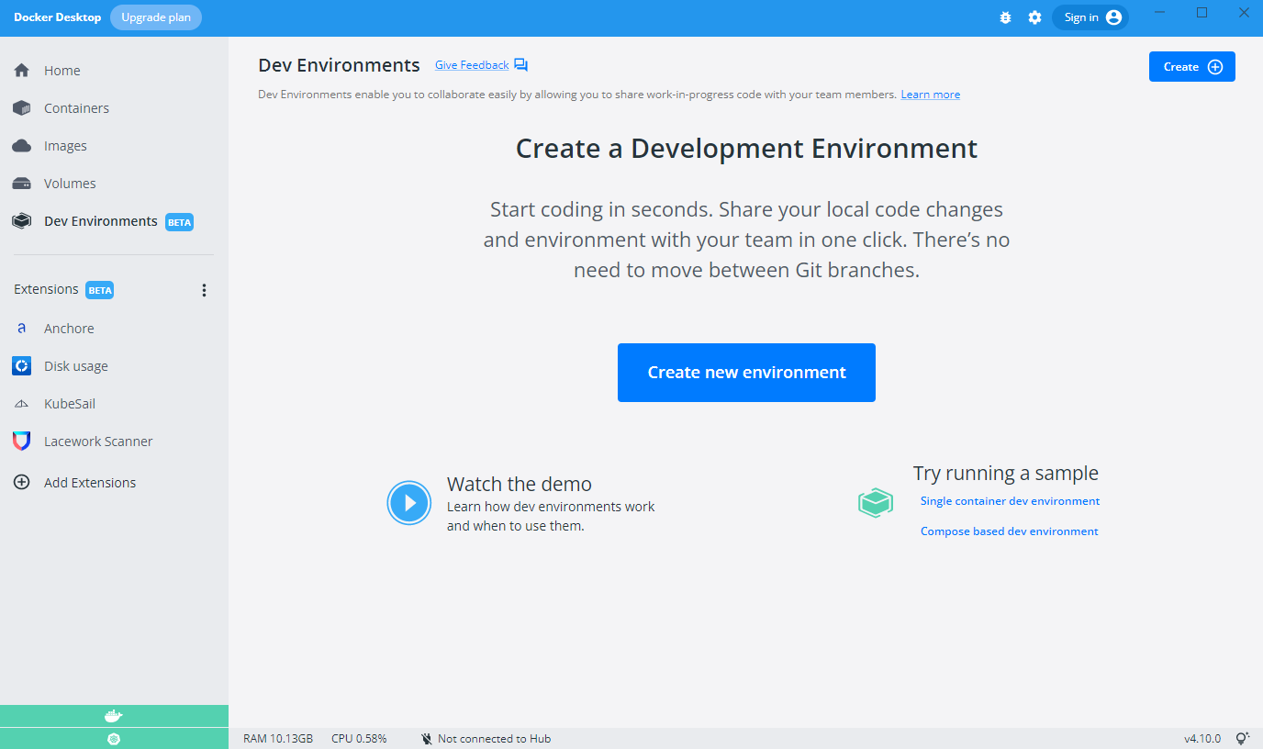
Task: Open the Extensions three-dot menu
Action: point(204,290)
